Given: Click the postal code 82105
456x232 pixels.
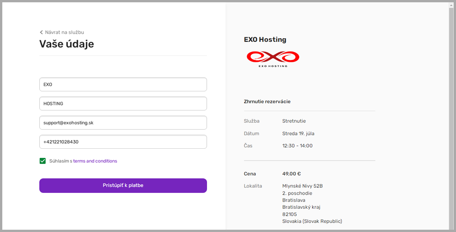Looking at the screenshot, I should click(x=290, y=214).
